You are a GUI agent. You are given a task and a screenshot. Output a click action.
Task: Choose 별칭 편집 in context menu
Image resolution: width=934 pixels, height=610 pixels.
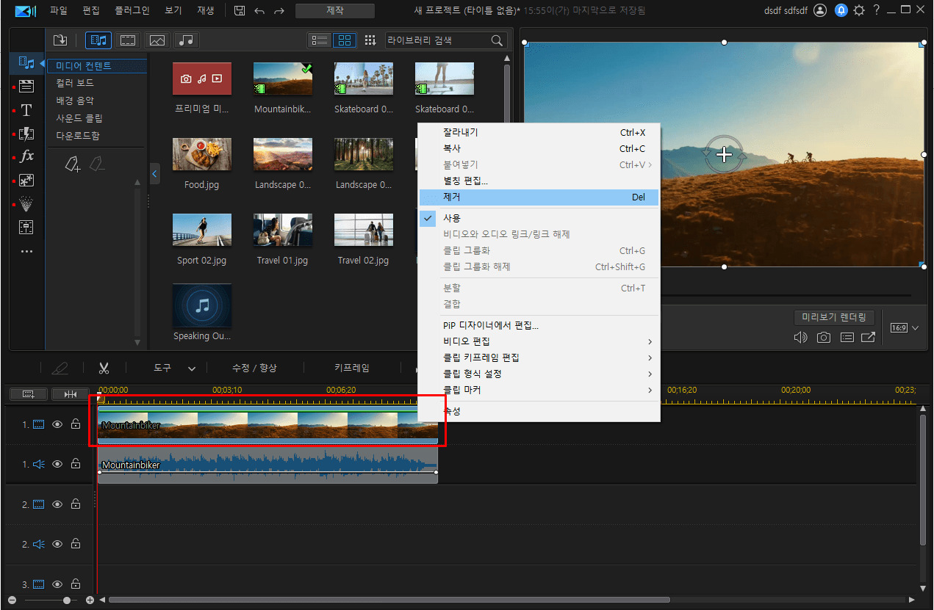539,181
